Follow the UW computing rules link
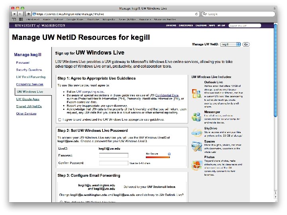The height and width of the screenshot is (215, 287). click(90, 92)
